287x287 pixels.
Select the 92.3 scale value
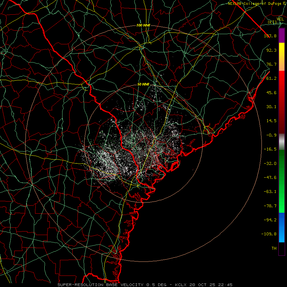click(271, 50)
